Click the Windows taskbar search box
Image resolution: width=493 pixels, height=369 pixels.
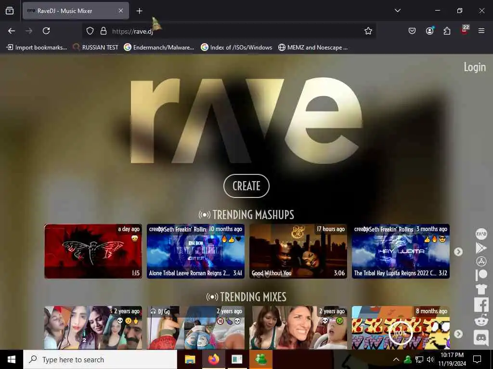pyautogui.click(x=100, y=359)
